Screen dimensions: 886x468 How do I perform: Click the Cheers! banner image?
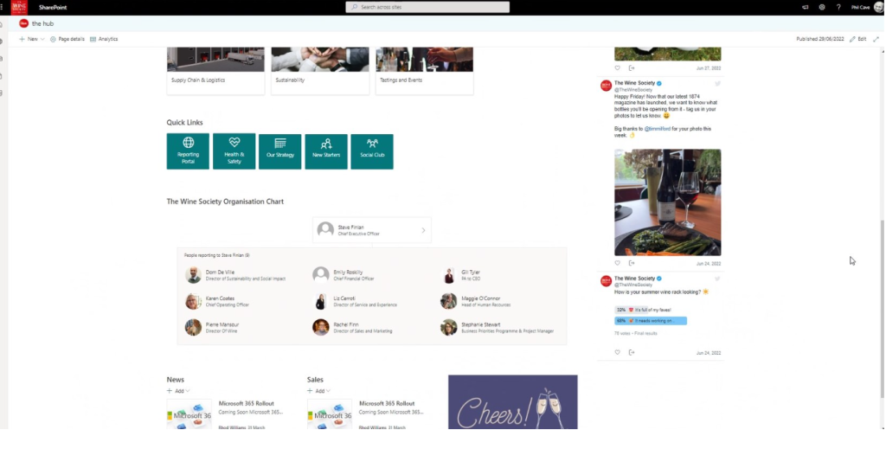pyautogui.click(x=512, y=402)
